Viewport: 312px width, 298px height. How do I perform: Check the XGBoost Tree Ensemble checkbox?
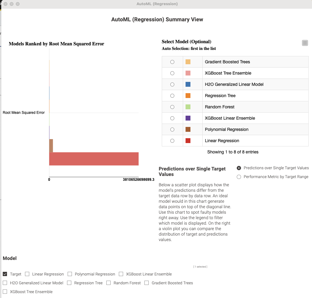pos(5,292)
